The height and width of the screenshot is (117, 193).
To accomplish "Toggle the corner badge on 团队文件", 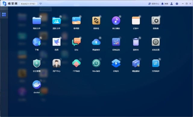I will click(x=61, y=16).
